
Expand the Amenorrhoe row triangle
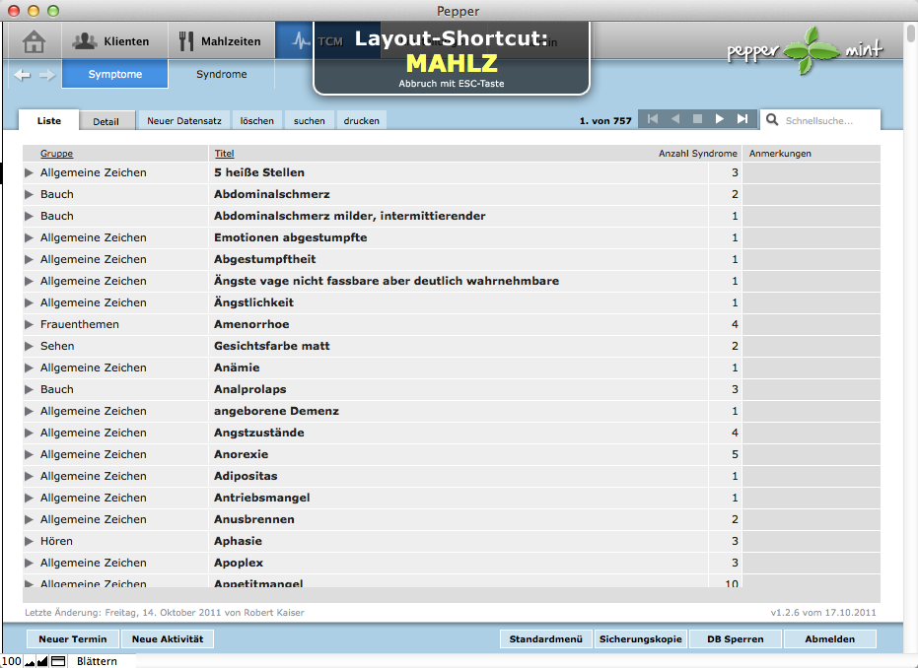point(30,324)
